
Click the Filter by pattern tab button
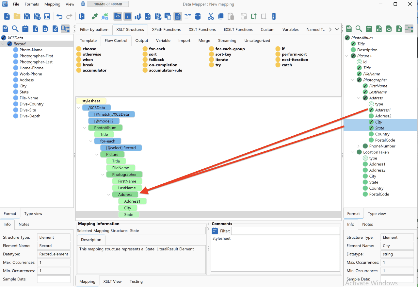coord(94,29)
